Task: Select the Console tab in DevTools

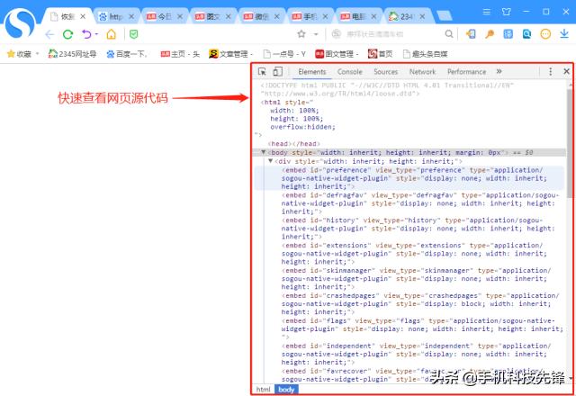Action: coord(350,72)
